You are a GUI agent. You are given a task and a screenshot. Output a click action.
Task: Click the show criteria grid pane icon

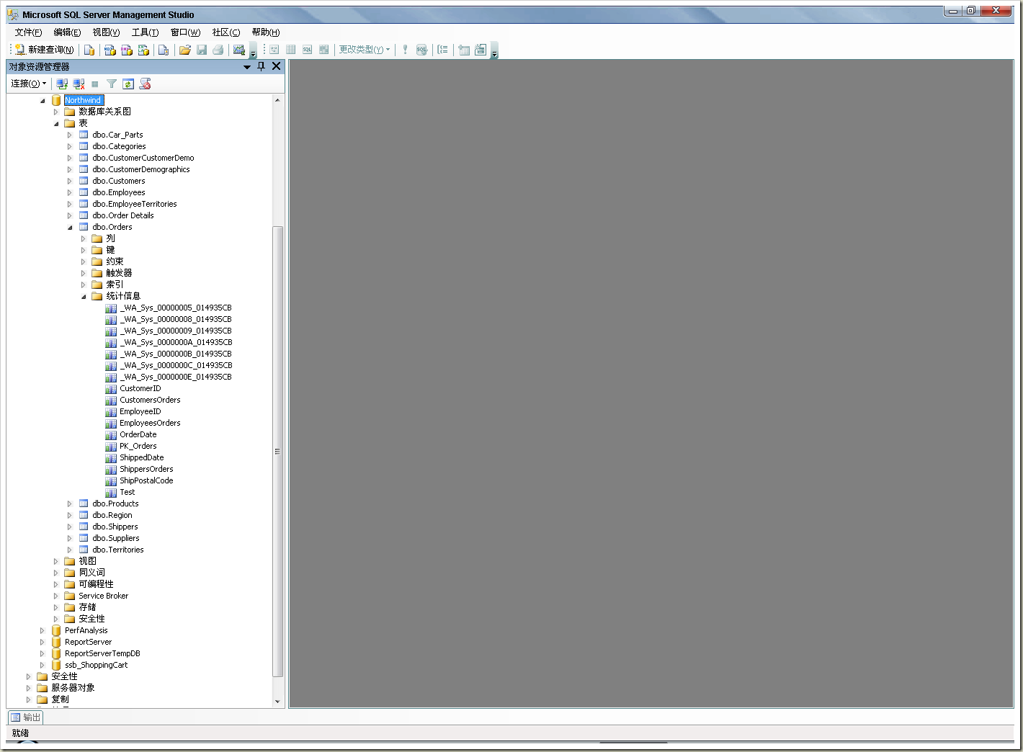tap(291, 50)
